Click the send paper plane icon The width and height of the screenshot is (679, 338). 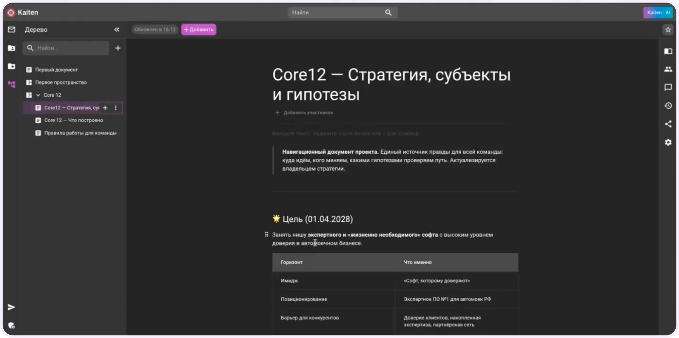[x=12, y=307]
